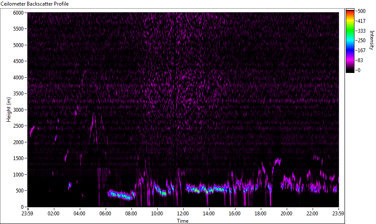Click the -250 intensity scale value
Image resolution: width=376 pixels, height=224 pixels.
click(x=360, y=41)
